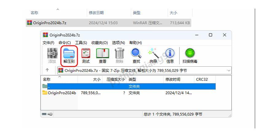The width and height of the screenshot is (278, 137).
Task: Open the Help (帮助) menu
Action: pyautogui.click(x=135, y=43)
